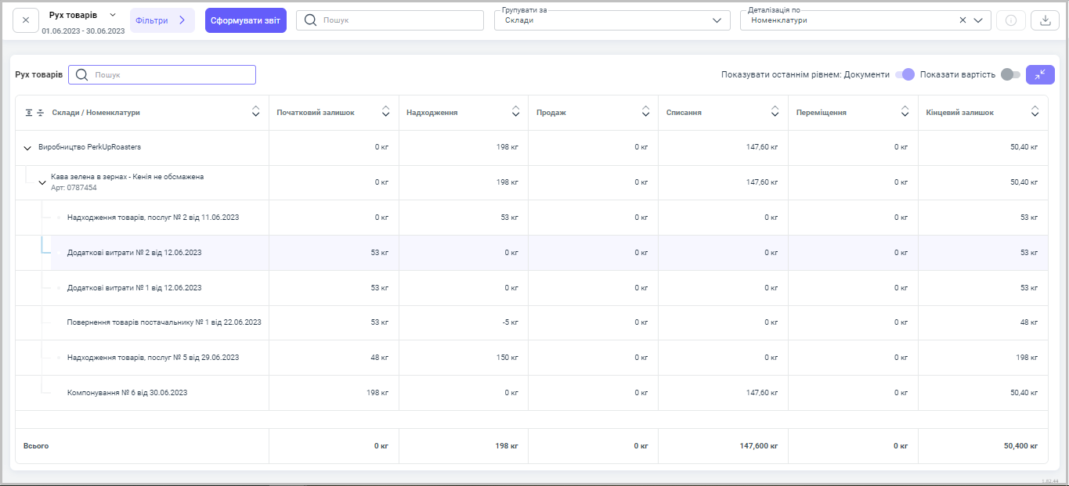Open the Деталізація по dropdown arrow
Screen dimensions: 1069x486
click(978, 20)
